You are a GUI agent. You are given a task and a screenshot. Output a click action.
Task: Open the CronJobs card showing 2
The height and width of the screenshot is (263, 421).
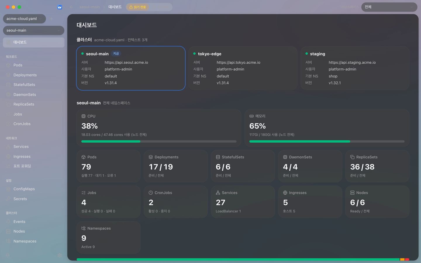pyautogui.click(x=176, y=202)
